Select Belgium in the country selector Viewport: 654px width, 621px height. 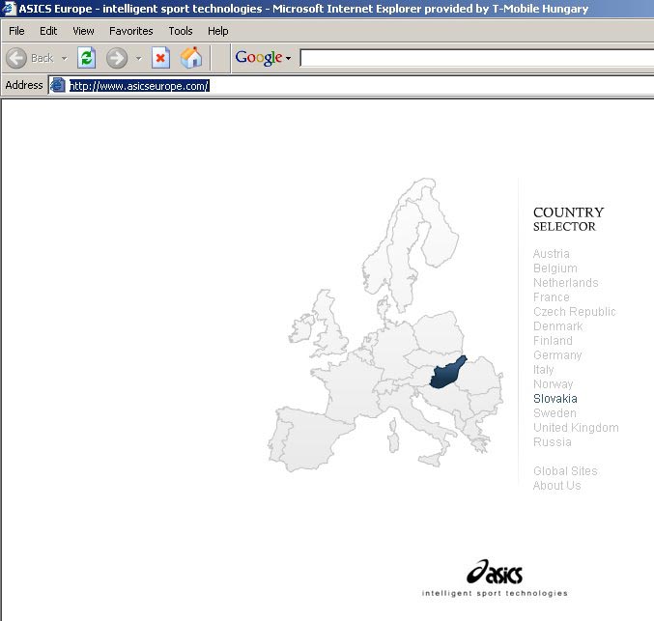click(555, 268)
